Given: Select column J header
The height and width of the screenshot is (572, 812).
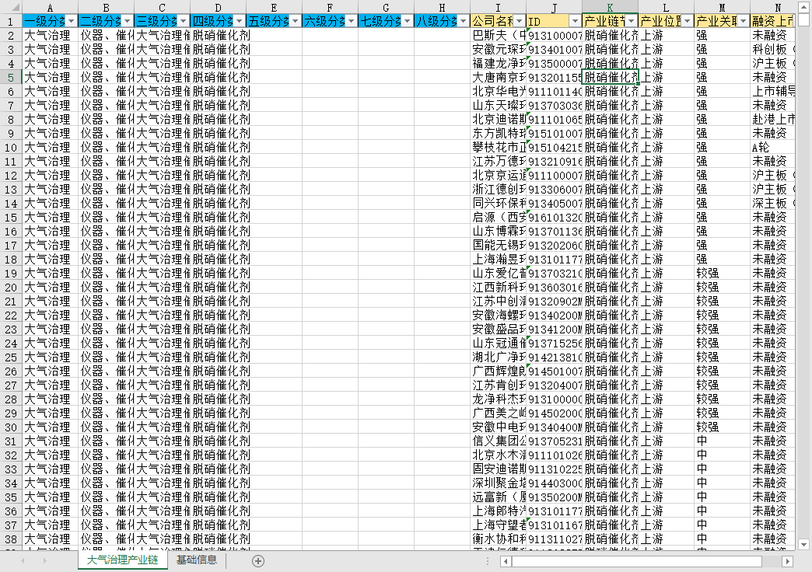Looking at the screenshot, I should (x=554, y=7).
